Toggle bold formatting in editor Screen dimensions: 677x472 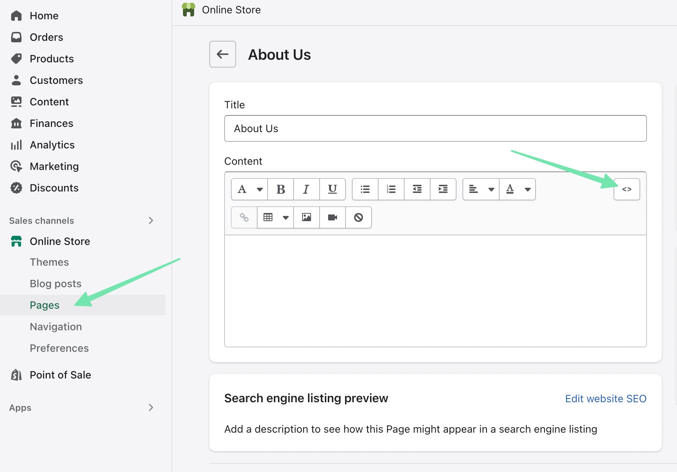click(x=281, y=189)
